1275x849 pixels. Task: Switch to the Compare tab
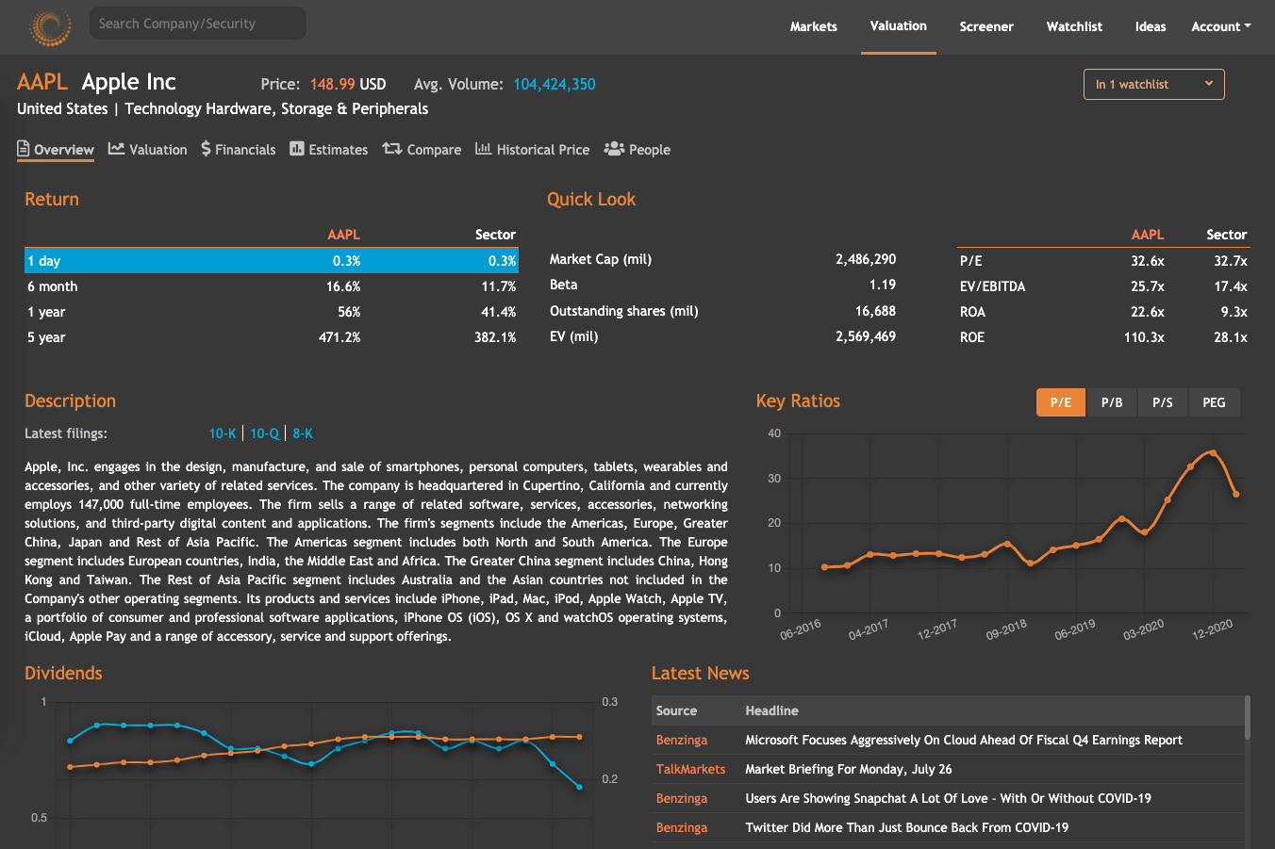click(434, 150)
